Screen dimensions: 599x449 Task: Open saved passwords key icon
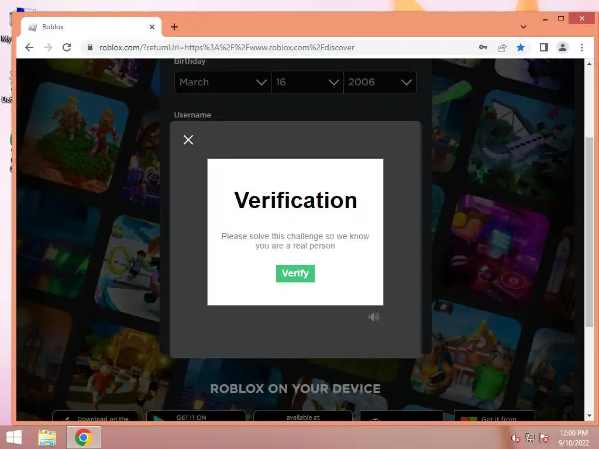[x=483, y=47]
